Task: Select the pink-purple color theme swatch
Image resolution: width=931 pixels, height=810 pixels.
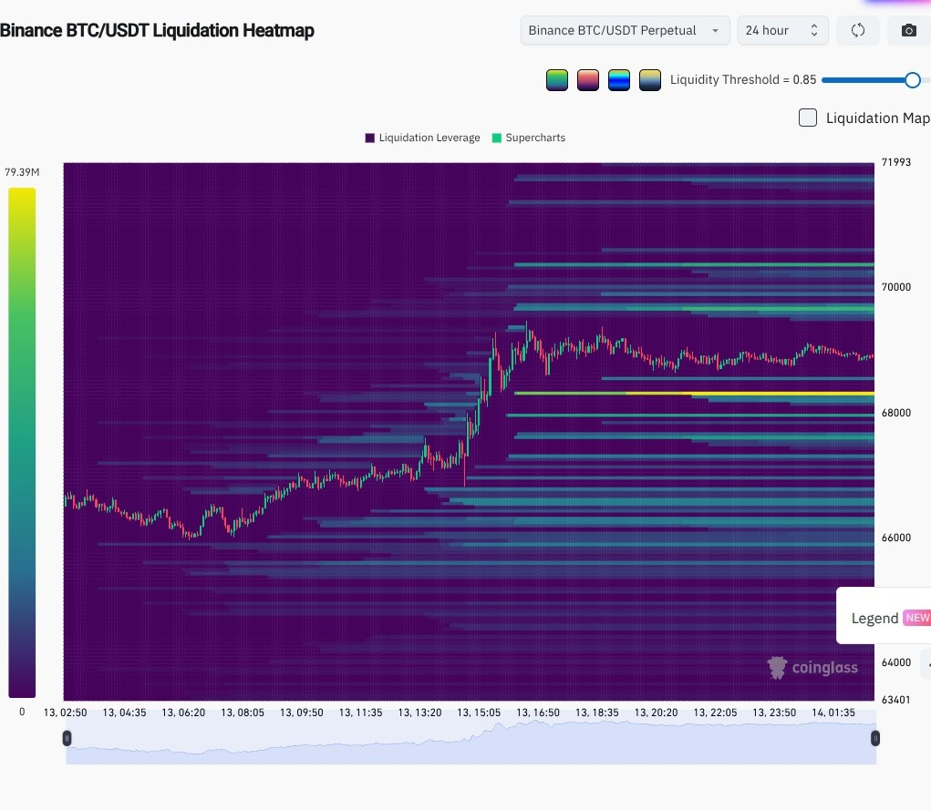Action: tap(588, 80)
